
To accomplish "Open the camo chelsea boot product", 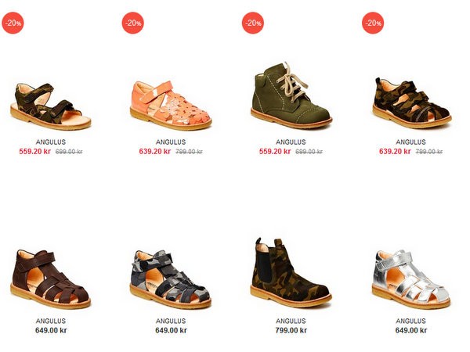I will 291,273.
